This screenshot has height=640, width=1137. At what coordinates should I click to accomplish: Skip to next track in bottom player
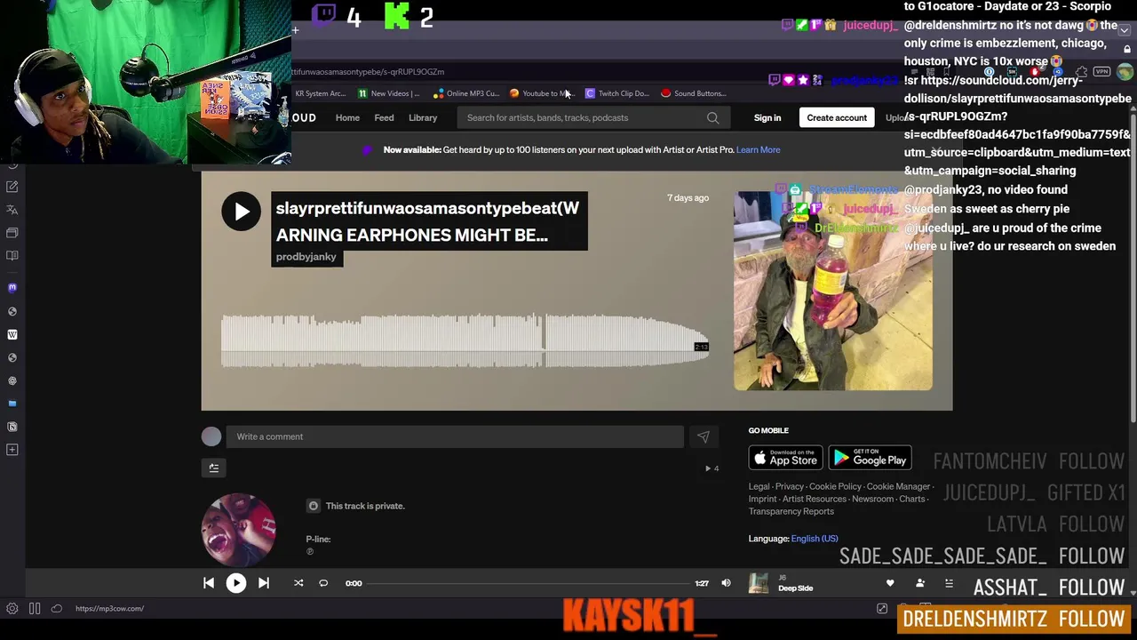click(x=264, y=583)
